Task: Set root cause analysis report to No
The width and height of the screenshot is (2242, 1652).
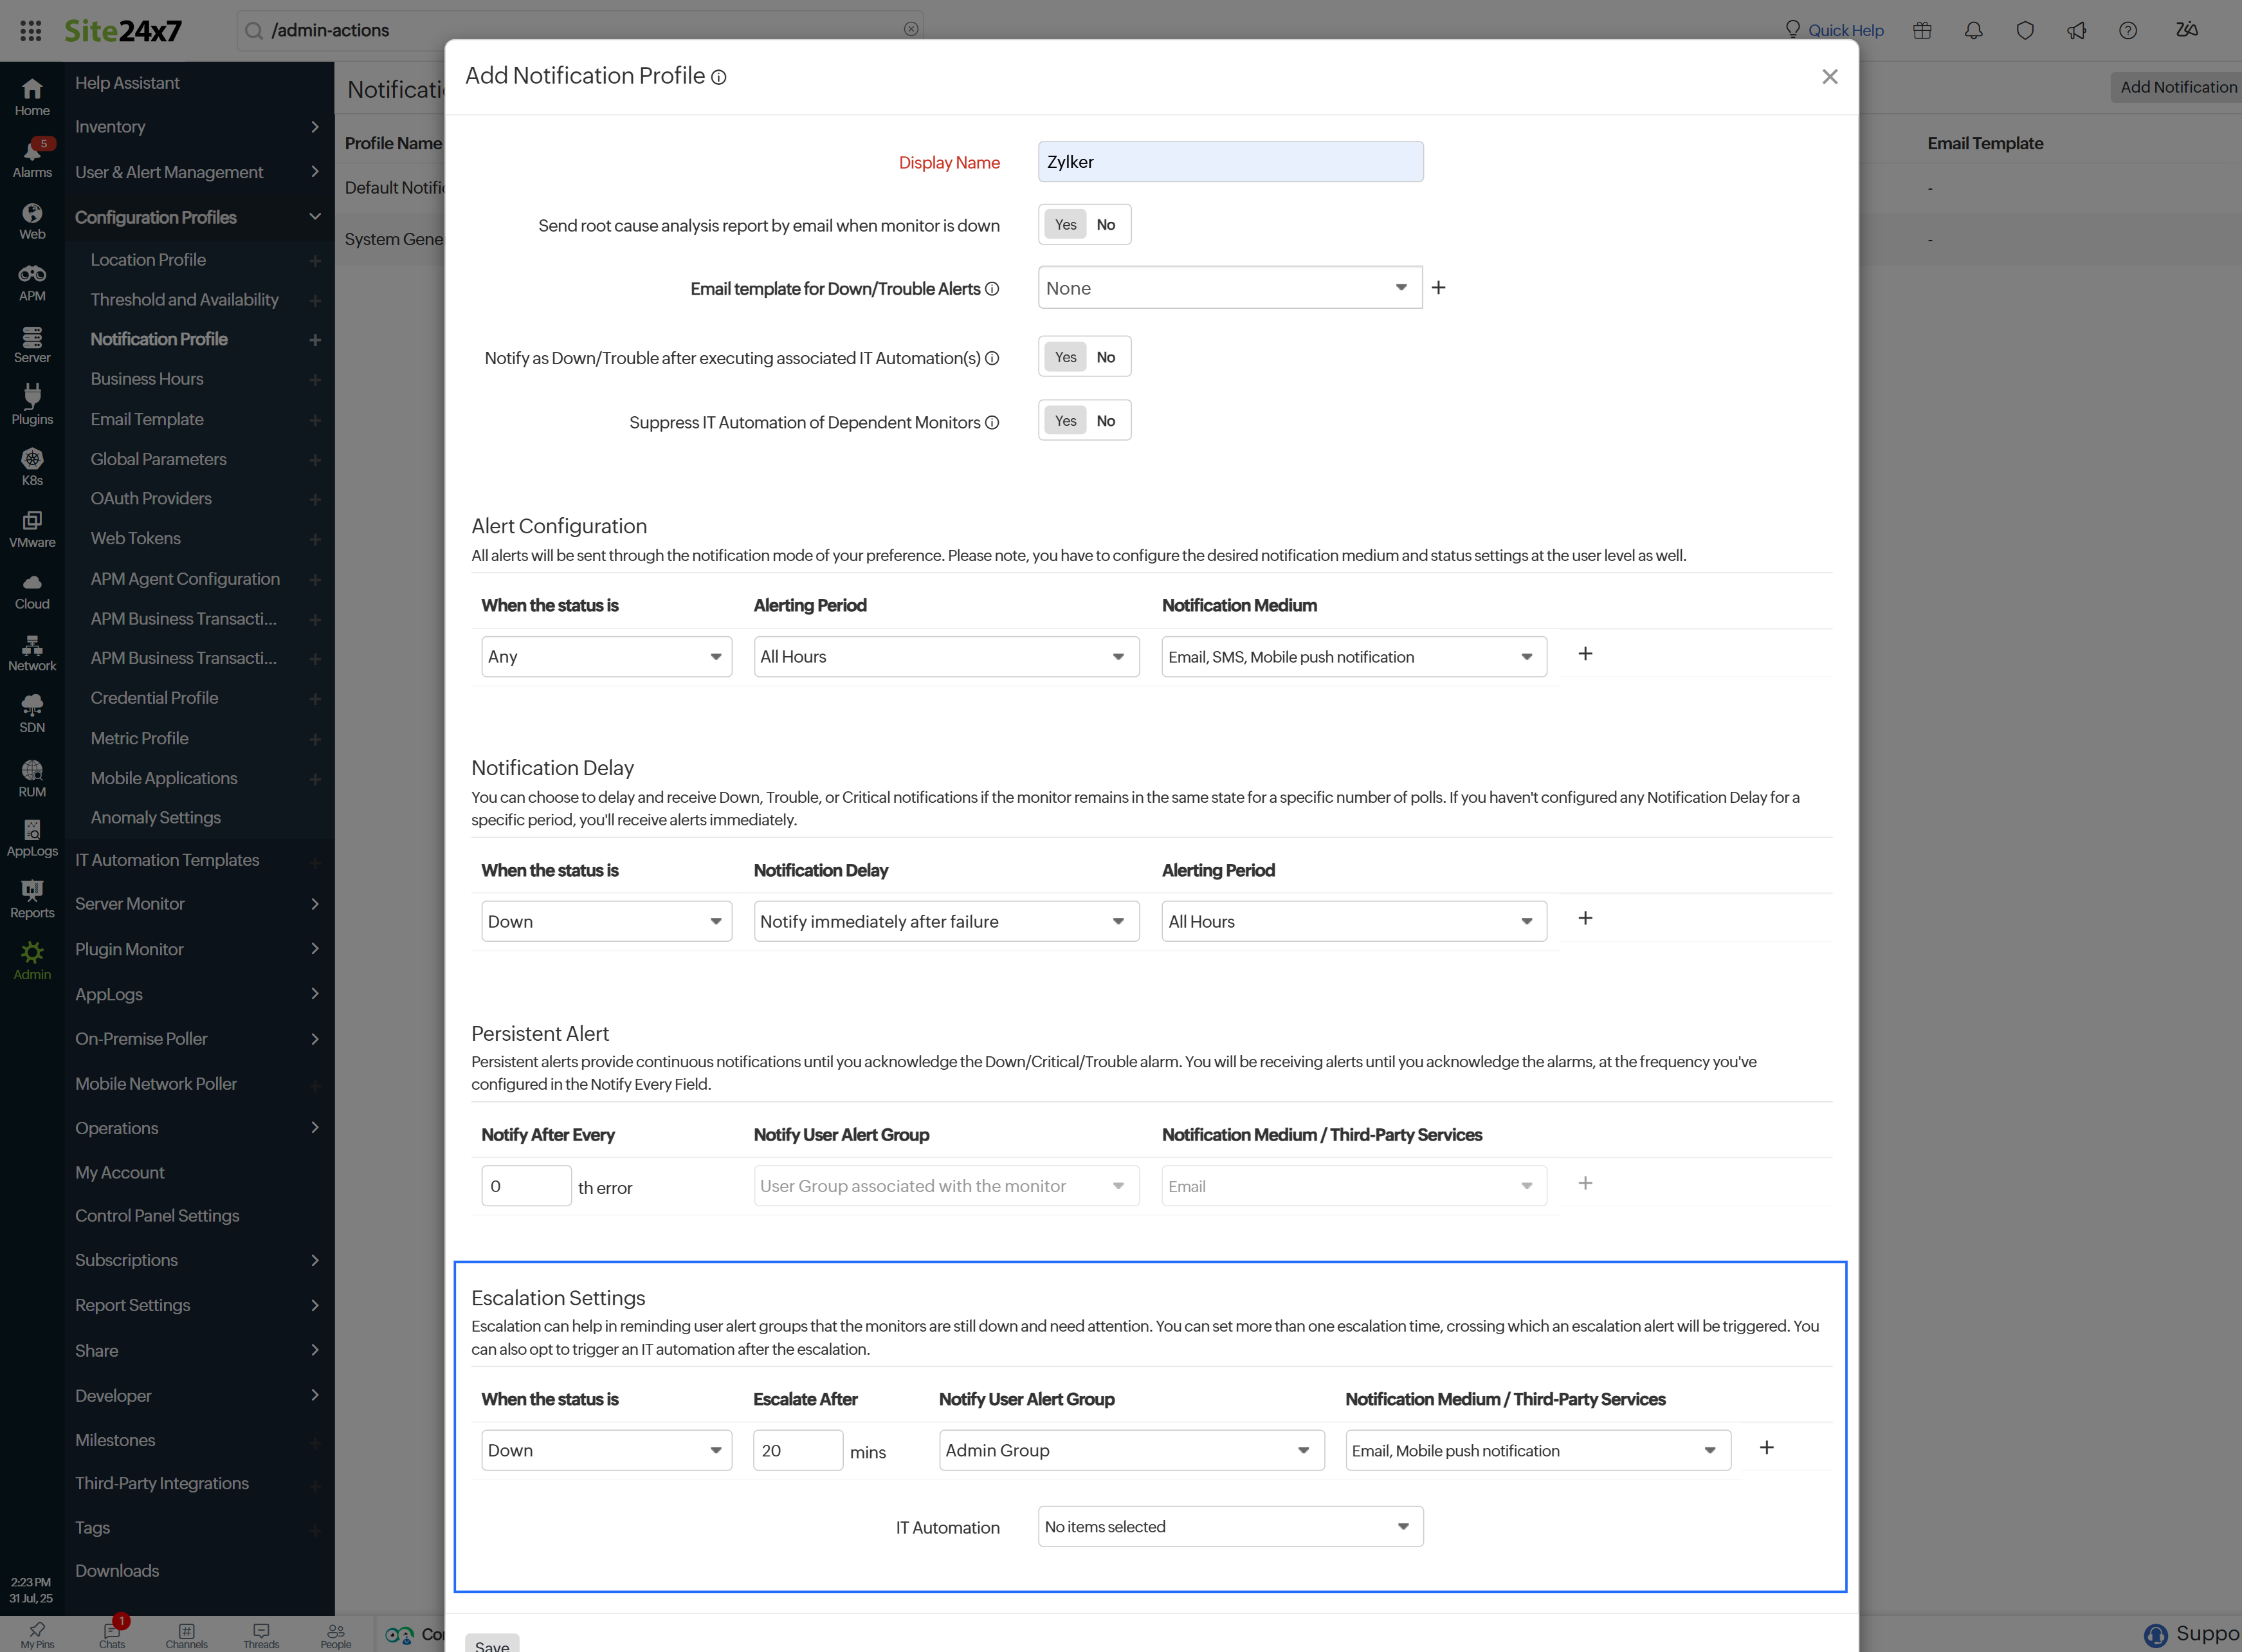Action: (x=1106, y=224)
